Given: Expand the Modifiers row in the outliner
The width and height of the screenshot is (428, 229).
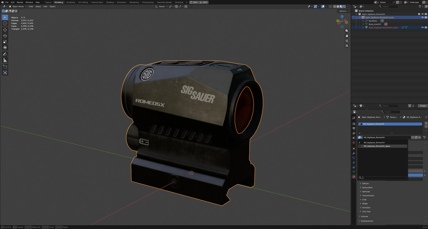Looking at the screenshot, I should [363, 21].
